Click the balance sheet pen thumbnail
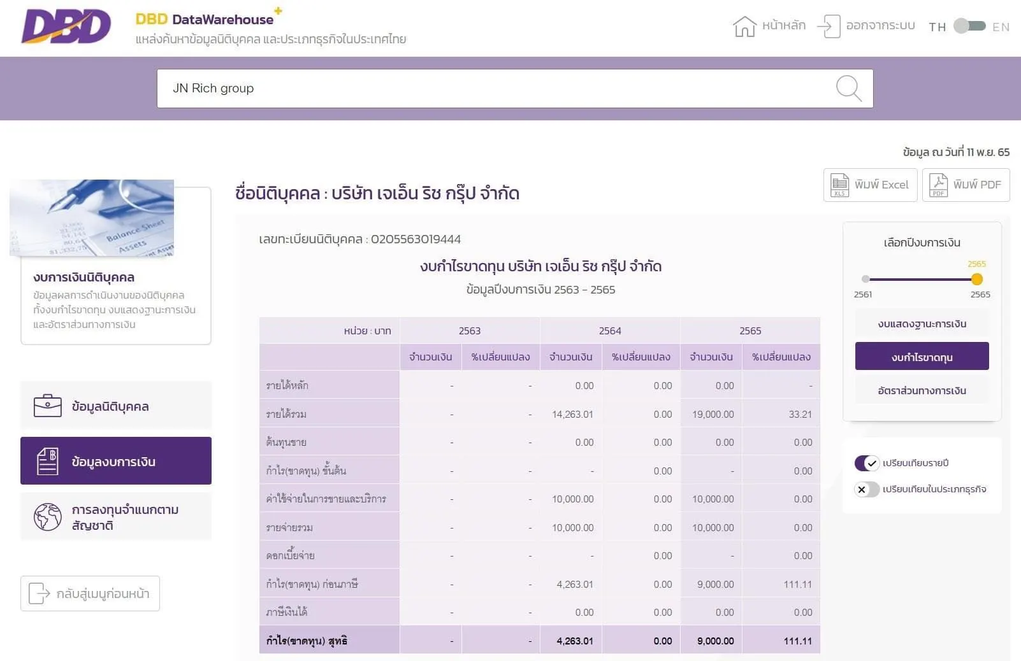1021x661 pixels. tap(92, 218)
